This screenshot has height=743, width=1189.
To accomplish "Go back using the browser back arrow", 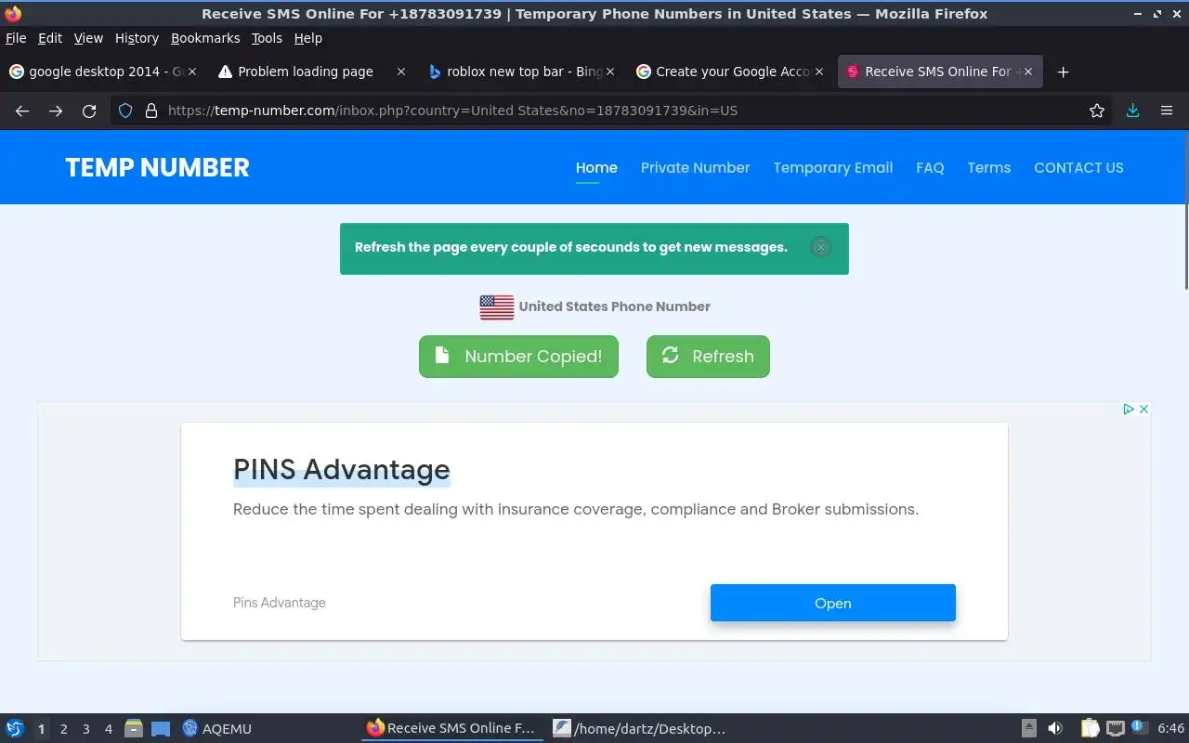I will coord(22,111).
